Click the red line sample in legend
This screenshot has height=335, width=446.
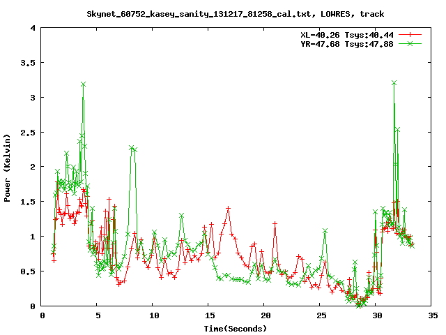pos(410,35)
